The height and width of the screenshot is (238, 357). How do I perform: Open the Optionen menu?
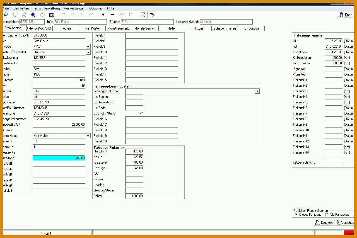point(96,8)
